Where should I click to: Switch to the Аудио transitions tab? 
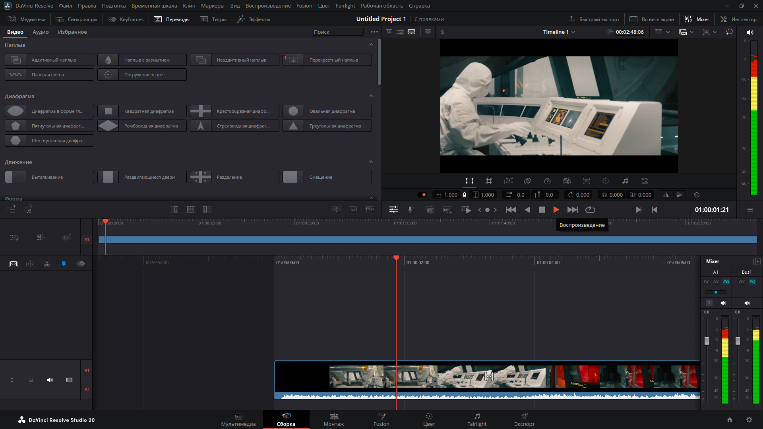coord(41,32)
